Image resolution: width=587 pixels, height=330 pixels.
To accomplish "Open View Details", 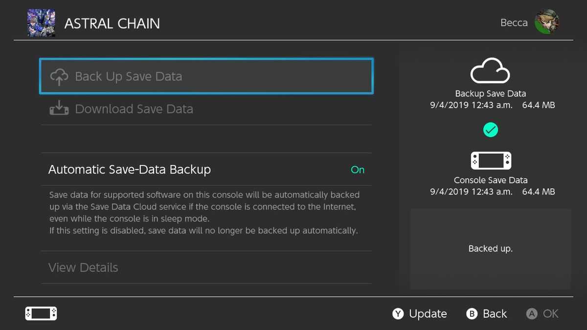I will (83, 267).
